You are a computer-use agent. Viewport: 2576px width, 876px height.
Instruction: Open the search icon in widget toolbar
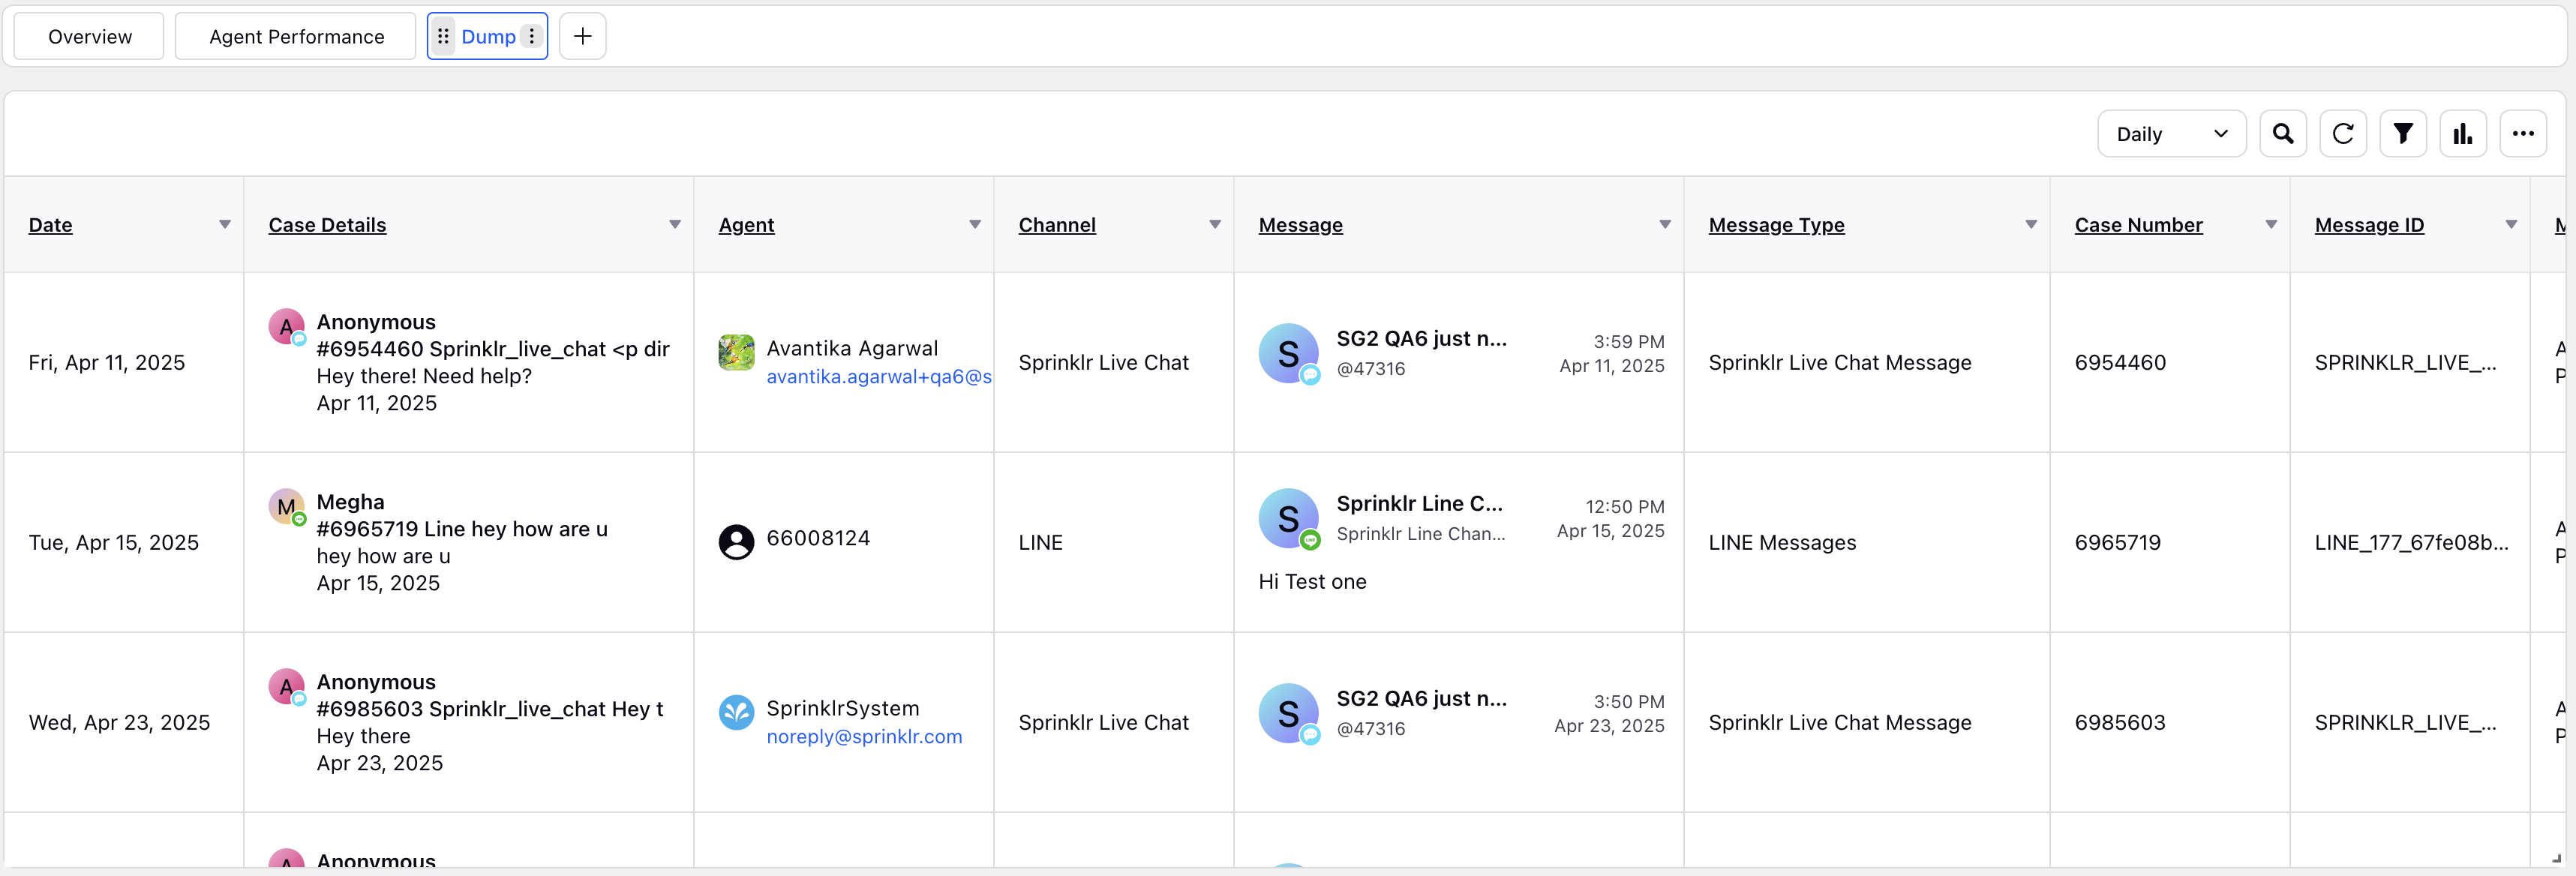coord(2282,134)
